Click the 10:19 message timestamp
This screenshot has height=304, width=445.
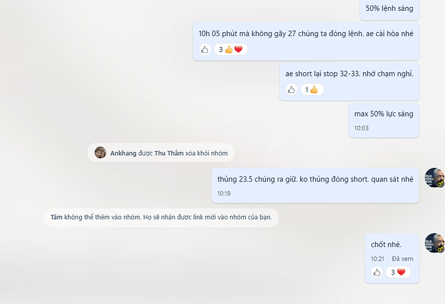click(x=224, y=193)
